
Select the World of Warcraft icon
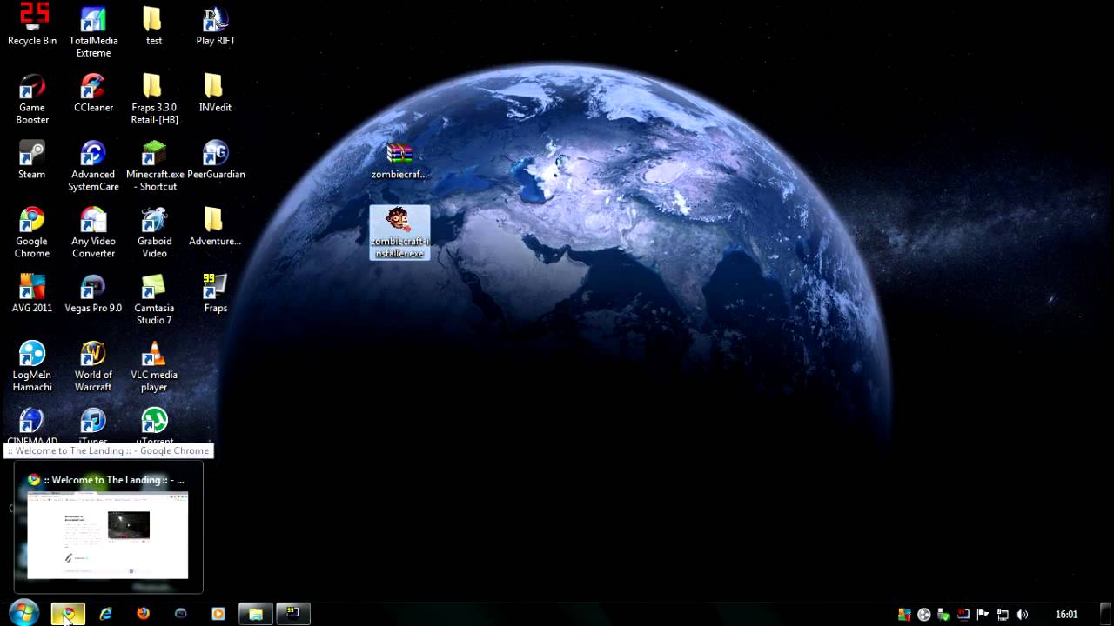tap(93, 367)
